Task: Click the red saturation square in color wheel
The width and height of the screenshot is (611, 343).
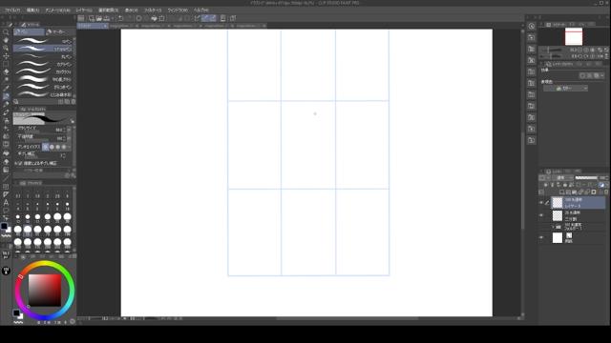Action: coord(45,290)
